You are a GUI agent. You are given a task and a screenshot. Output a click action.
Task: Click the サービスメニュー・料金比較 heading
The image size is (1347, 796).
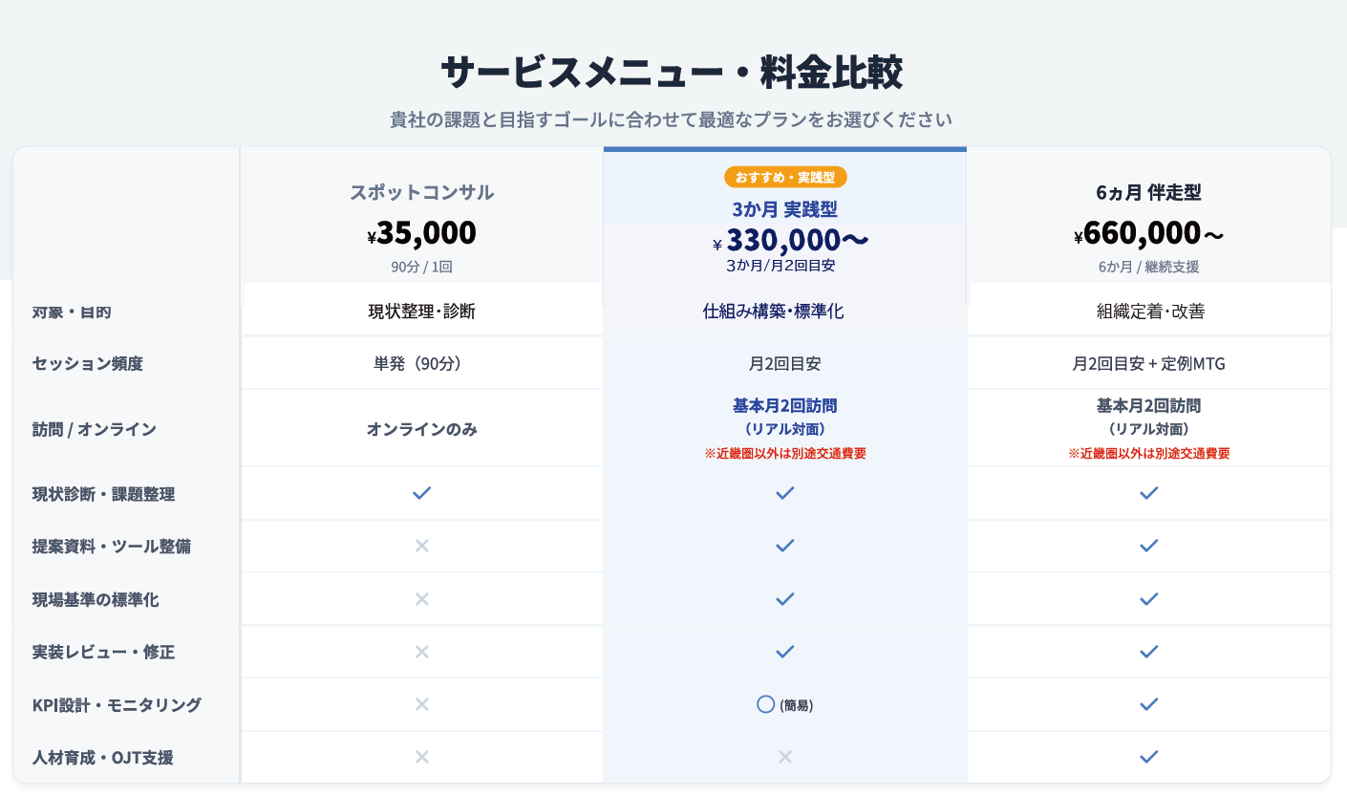pos(672,73)
